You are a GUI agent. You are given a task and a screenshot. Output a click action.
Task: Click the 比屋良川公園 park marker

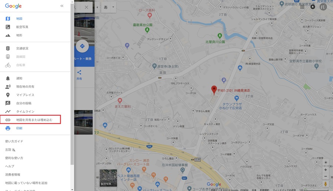(x=220, y=35)
